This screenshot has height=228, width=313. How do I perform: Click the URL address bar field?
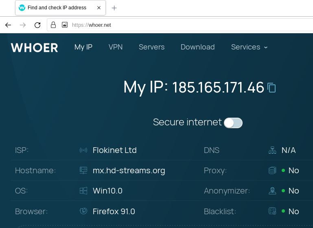coord(179,25)
